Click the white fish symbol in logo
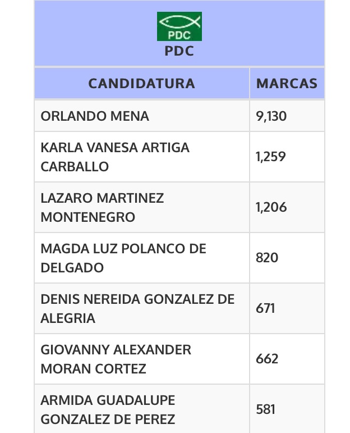 [179, 22]
